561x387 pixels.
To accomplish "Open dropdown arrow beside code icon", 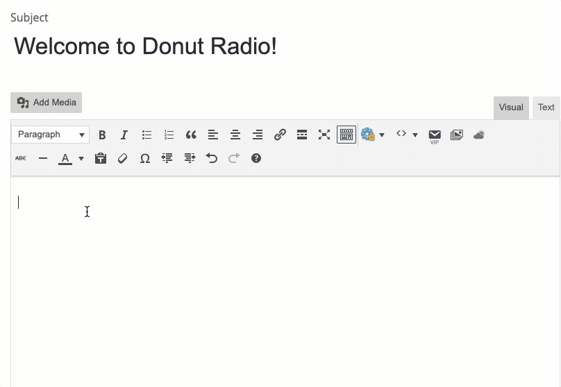I will tap(415, 135).
